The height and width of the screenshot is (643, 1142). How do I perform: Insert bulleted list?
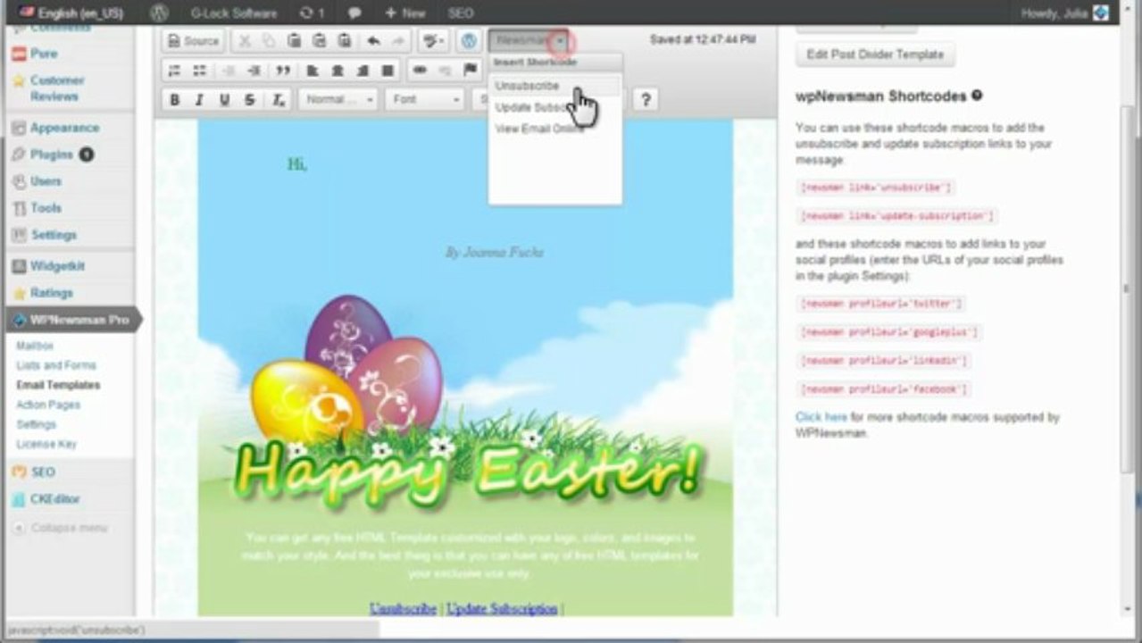199,71
